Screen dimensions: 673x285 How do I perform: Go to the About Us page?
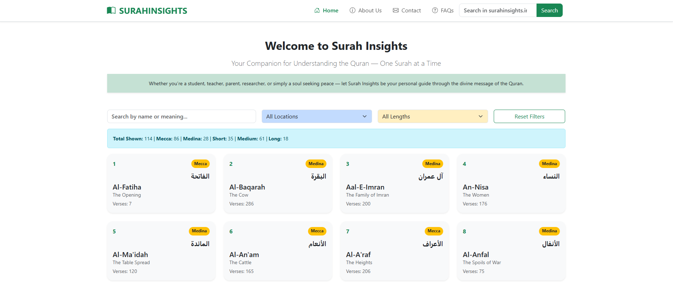coord(370,11)
